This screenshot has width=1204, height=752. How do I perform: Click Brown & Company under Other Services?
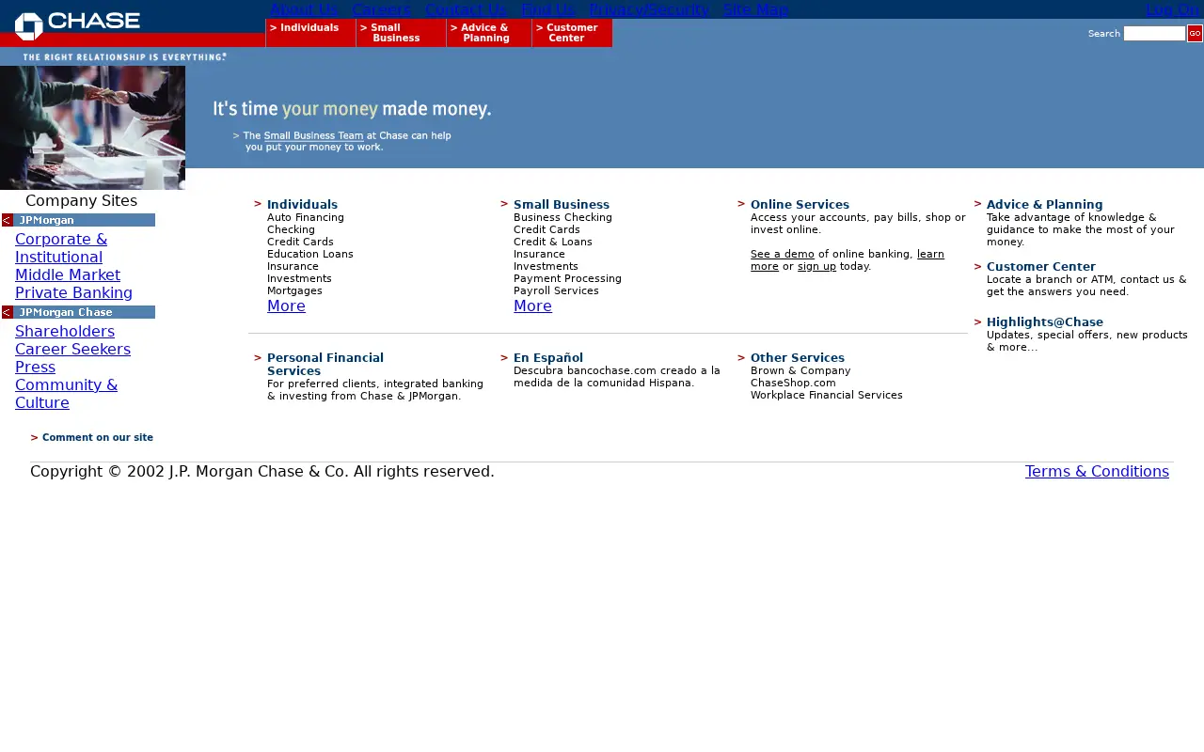pyautogui.click(x=800, y=371)
